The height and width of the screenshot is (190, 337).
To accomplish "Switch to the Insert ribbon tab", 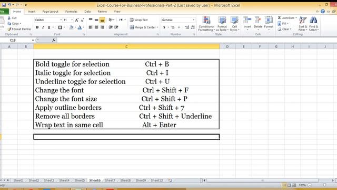I will (32, 12).
